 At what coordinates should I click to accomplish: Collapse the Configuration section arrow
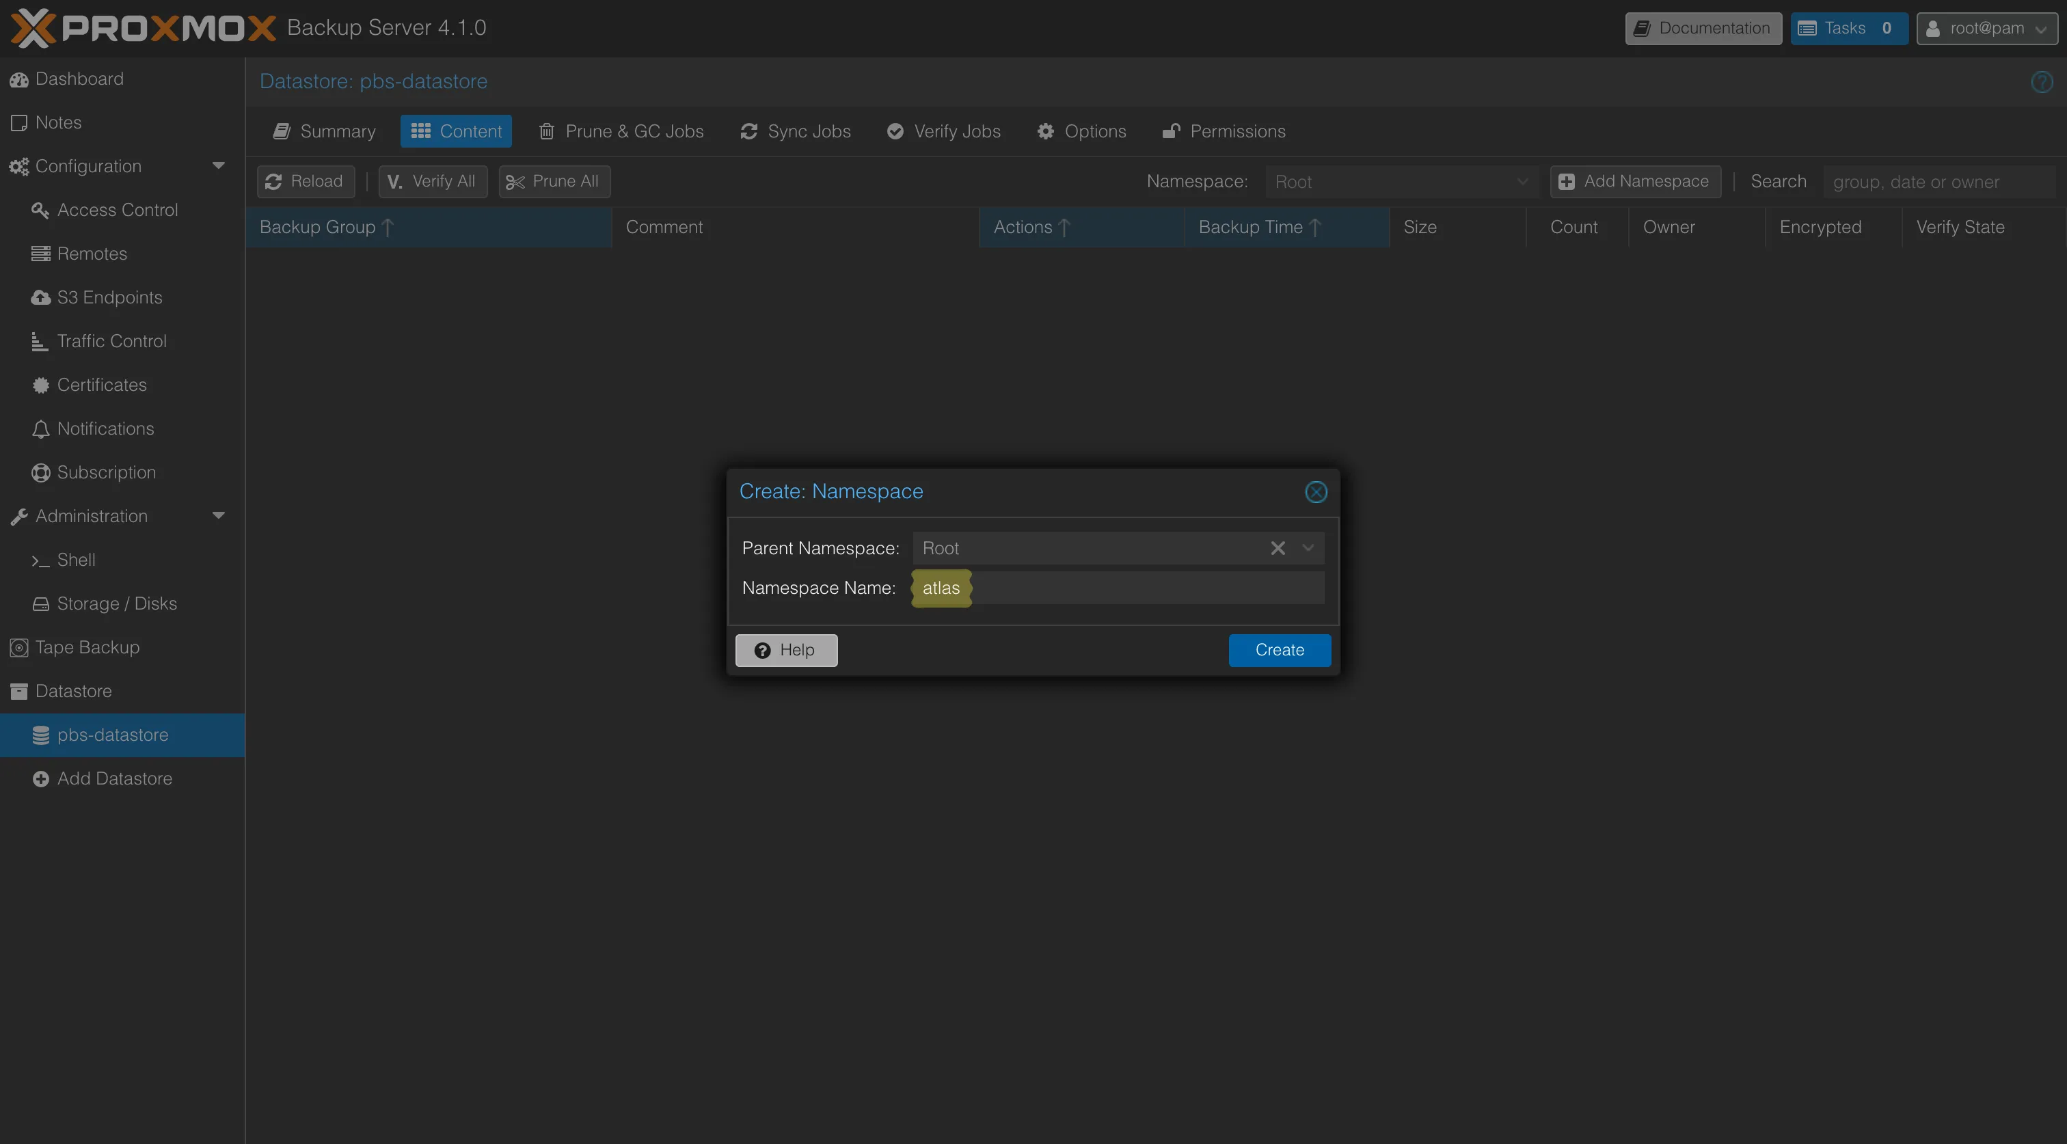tap(218, 166)
